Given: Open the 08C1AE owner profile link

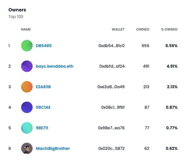Looking at the screenshot, I should point(43,107).
